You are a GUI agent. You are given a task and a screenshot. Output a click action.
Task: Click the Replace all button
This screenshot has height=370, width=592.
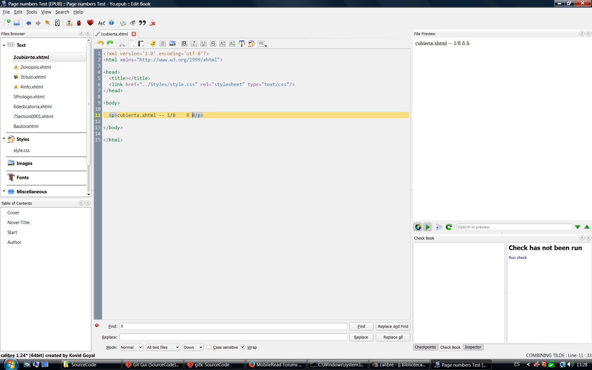(393, 337)
